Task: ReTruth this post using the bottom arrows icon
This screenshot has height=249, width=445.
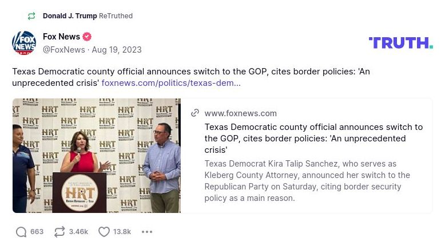Action: tap(59, 232)
